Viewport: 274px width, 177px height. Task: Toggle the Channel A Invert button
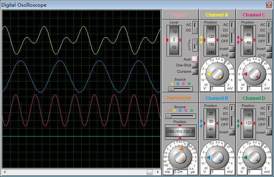(x=232, y=49)
